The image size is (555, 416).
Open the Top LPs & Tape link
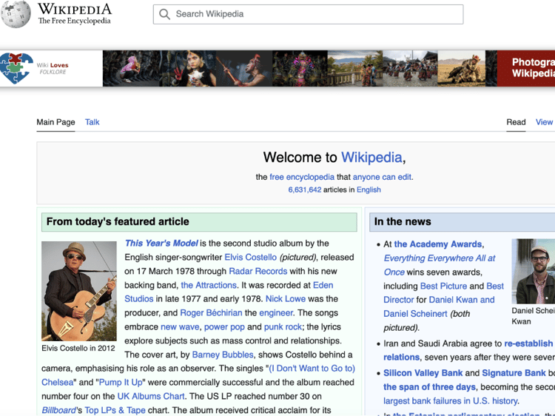115,410
